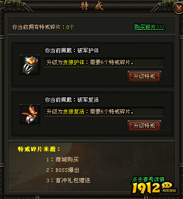Select the 首冲礼包赠送 source entry
183x199 pixels.
[x=68, y=180]
